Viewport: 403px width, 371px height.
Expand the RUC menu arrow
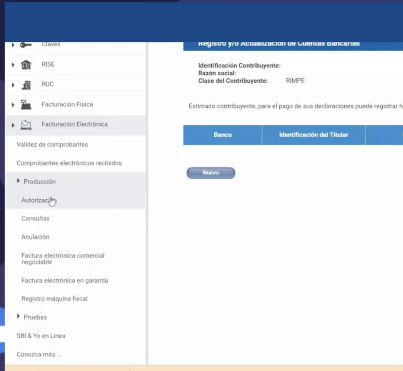pos(13,85)
